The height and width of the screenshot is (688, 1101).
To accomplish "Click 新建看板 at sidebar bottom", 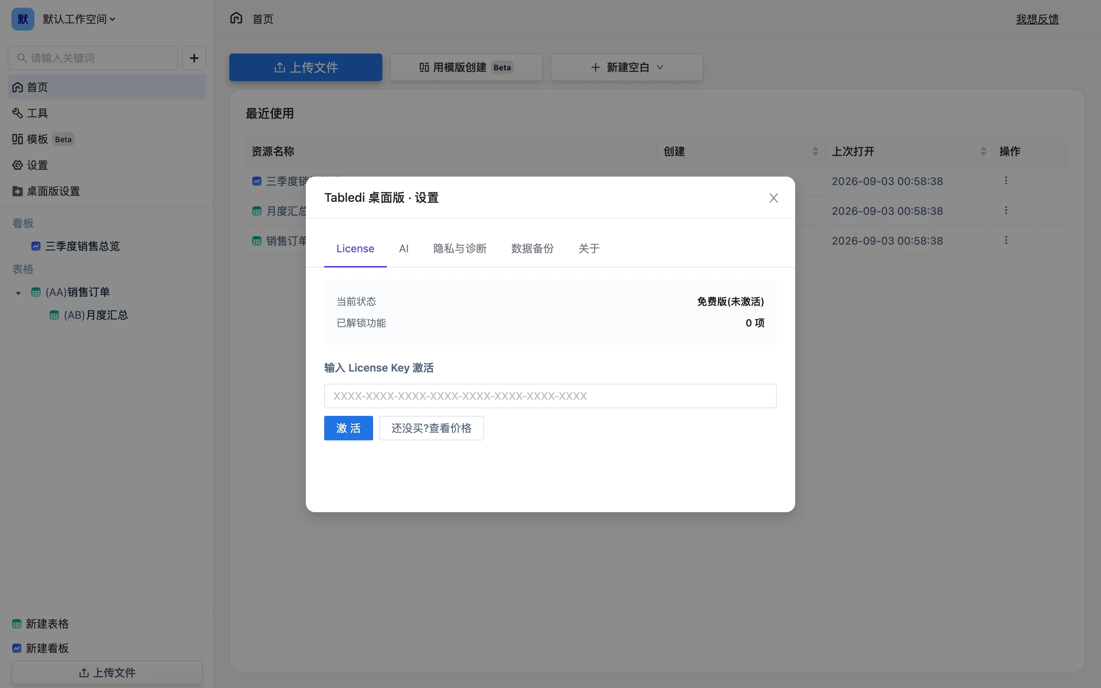I will [x=41, y=648].
